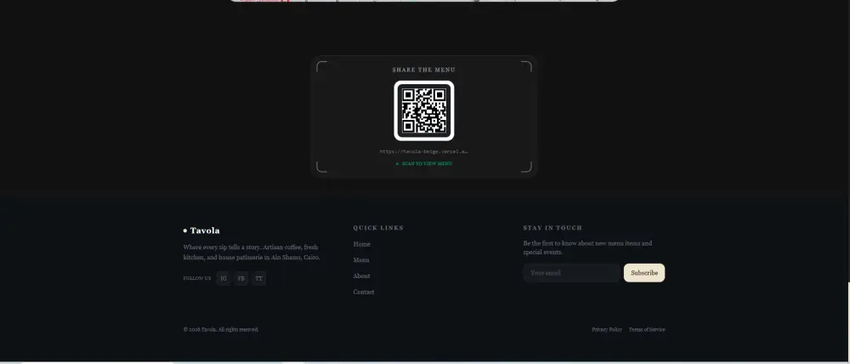Open the Contact quick link

(364, 292)
